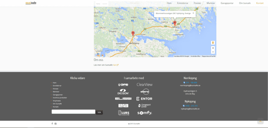
Task: Open Entrédörrar in top navigation
Action: click(183, 3)
